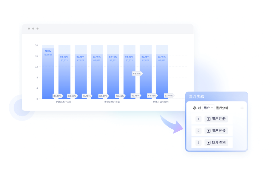Open the 用户 dropdown in the funnel panel
The image size is (272, 171).
(208, 108)
